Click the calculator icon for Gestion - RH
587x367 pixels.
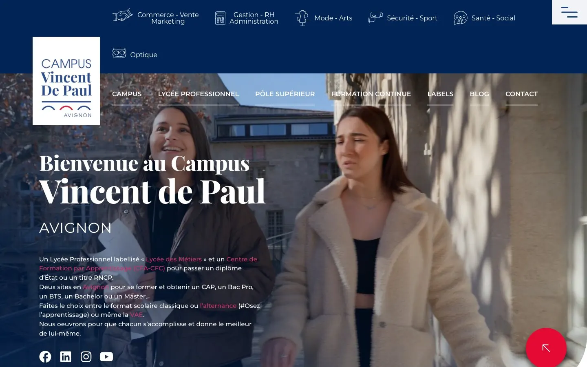coord(220,18)
